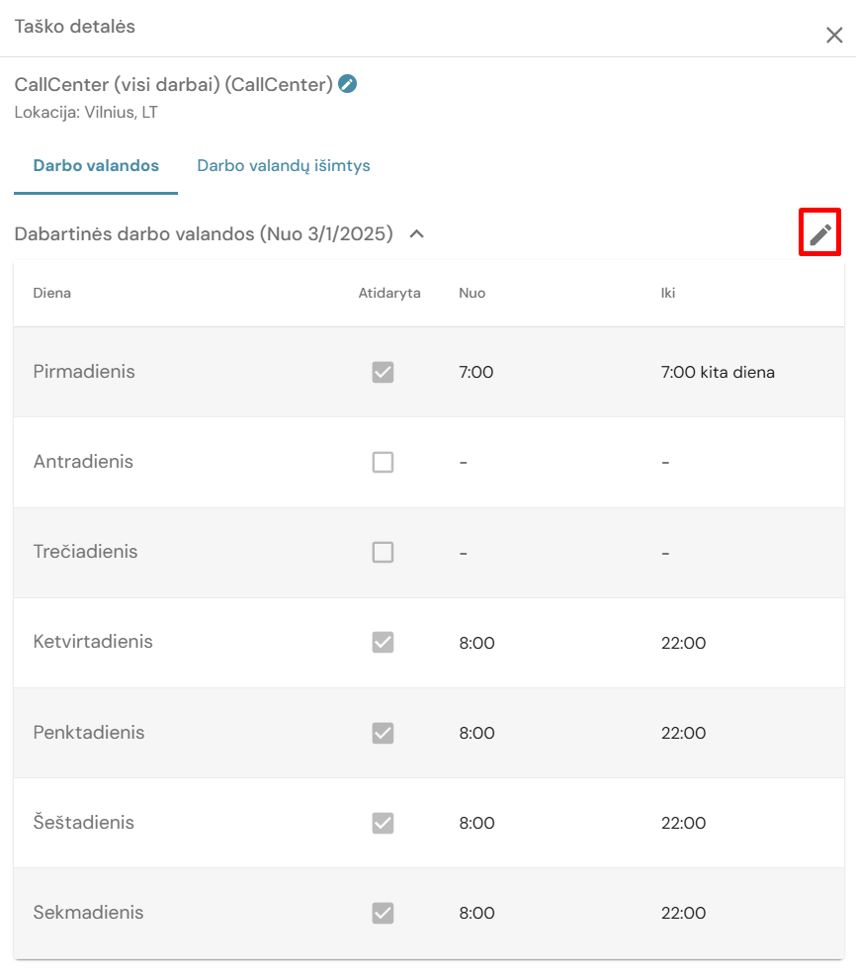
Task: Toggle the Šeštadienis open checkbox
Action: pyautogui.click(x=383, y=823)
